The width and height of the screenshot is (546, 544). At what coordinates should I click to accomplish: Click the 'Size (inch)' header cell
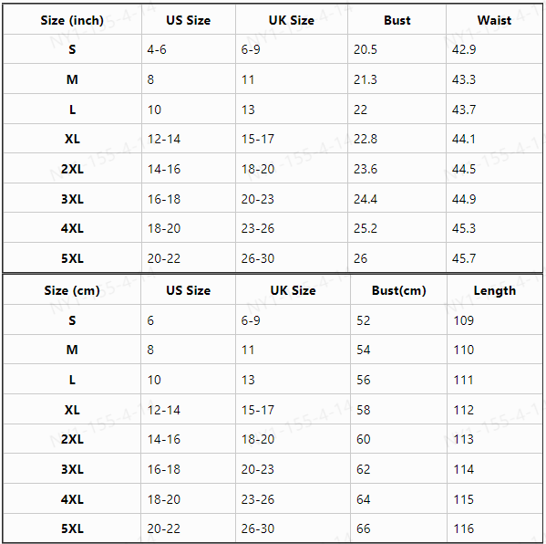coord(72,20)
